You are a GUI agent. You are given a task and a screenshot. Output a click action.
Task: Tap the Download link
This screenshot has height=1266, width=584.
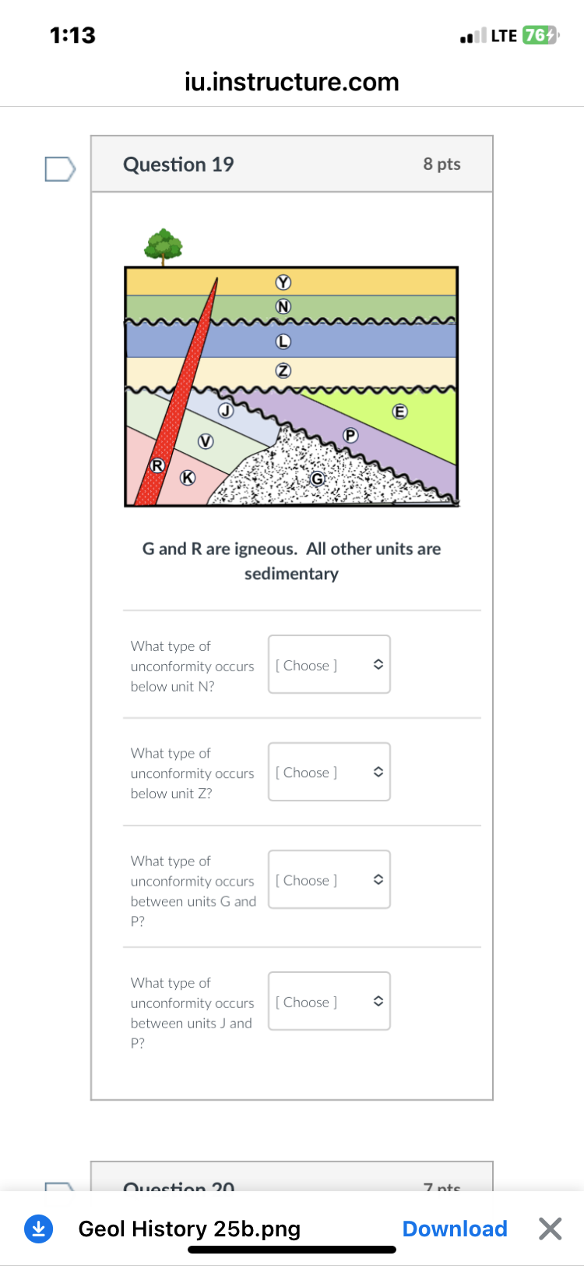pos(455,1229)
